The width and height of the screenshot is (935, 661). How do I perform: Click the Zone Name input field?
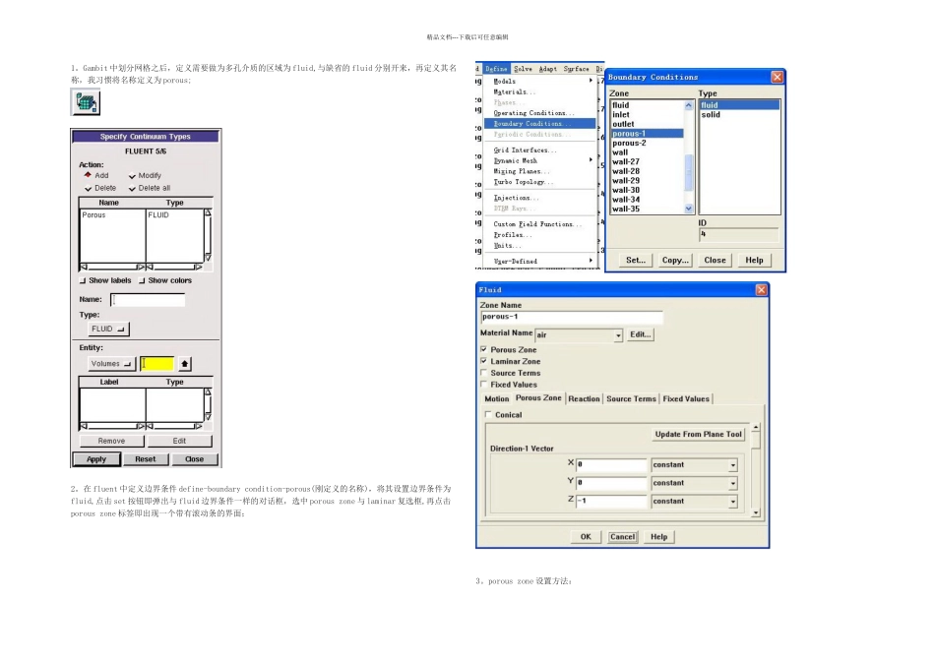571,317
